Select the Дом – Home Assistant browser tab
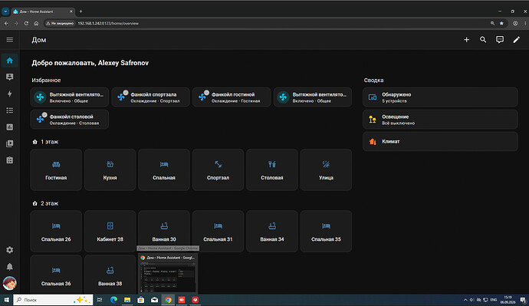 click(43, 12)
